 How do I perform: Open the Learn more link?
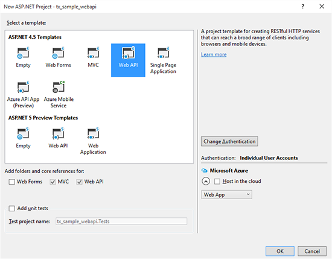click(214, 55)
